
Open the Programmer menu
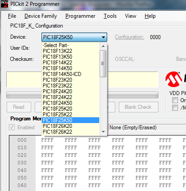[x=80, y=16]
